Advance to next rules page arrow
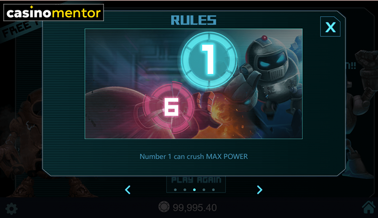The height and width of the screenshot is (218, 378). [259, 190]
